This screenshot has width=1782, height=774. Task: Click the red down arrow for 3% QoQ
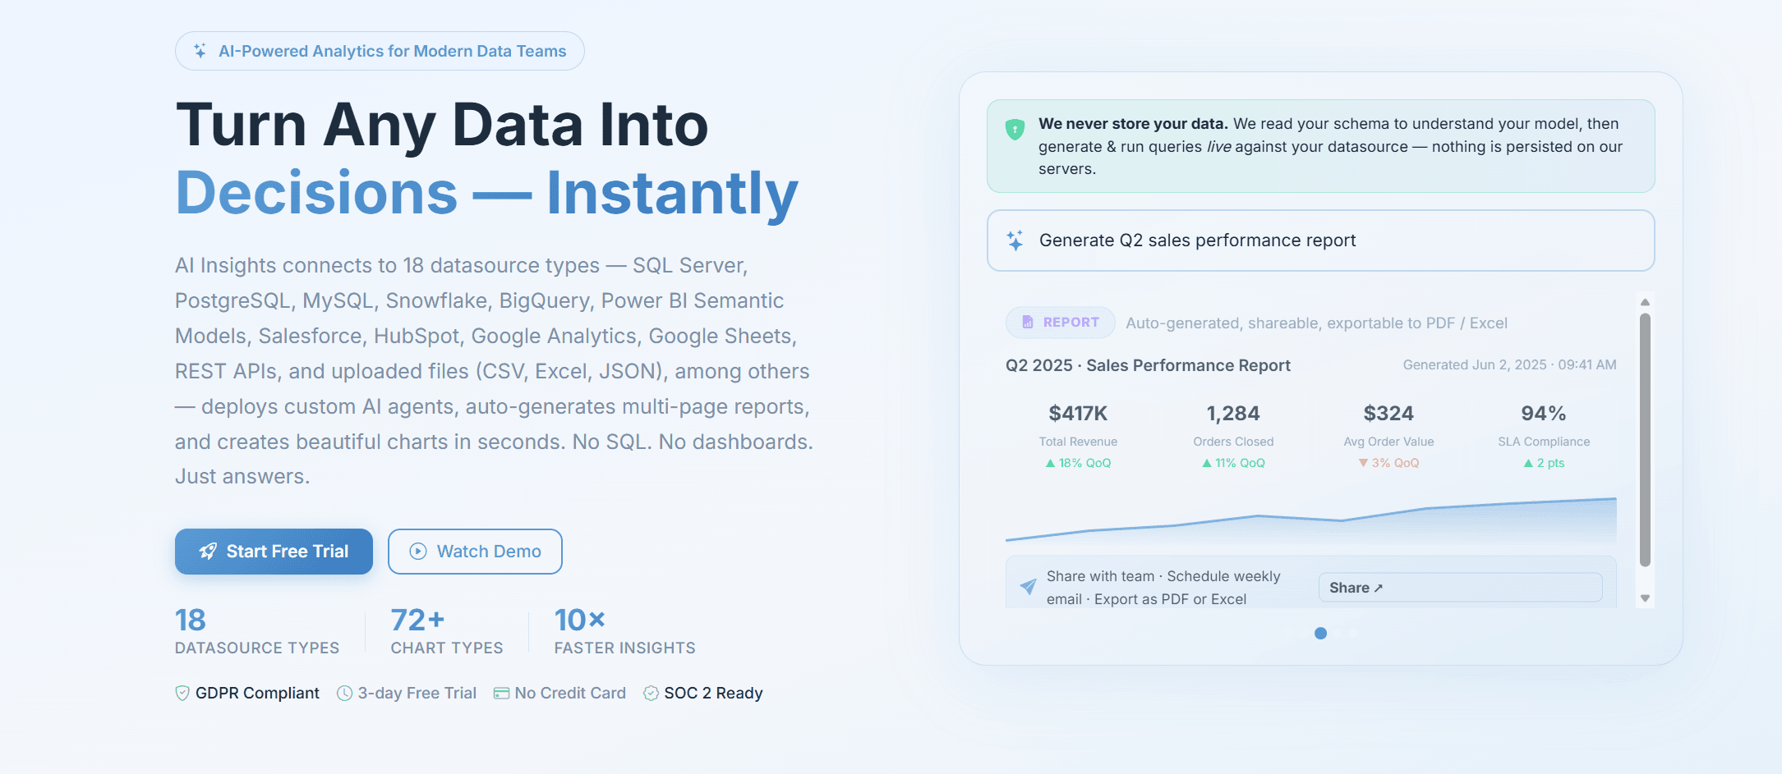click(1363, 464)
